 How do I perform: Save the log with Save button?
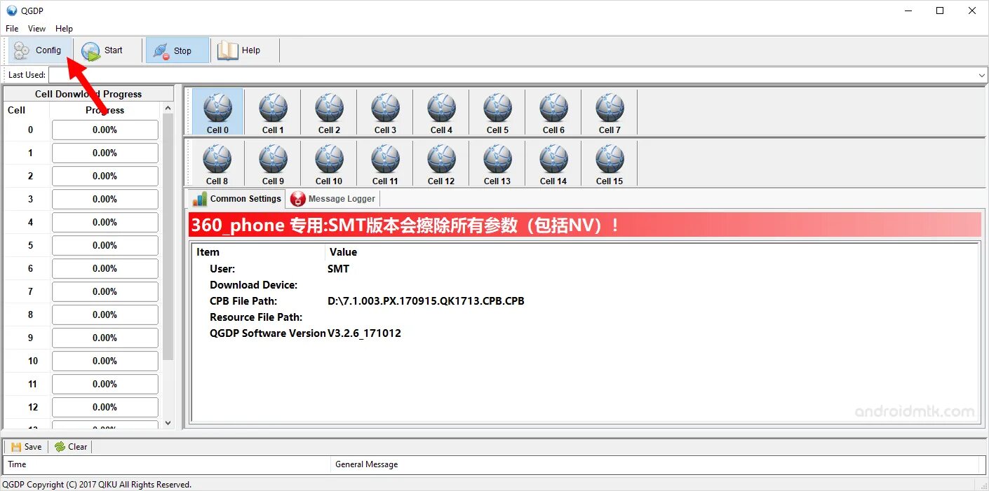click(x=26, y=446)
